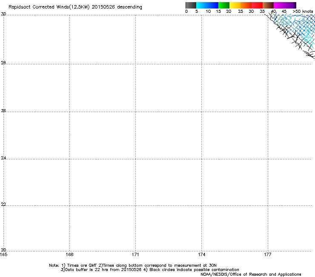Click the cyan-to-blue 5–15 knots legend segment
The image size is (315, 277).
[x=207, y=5]
